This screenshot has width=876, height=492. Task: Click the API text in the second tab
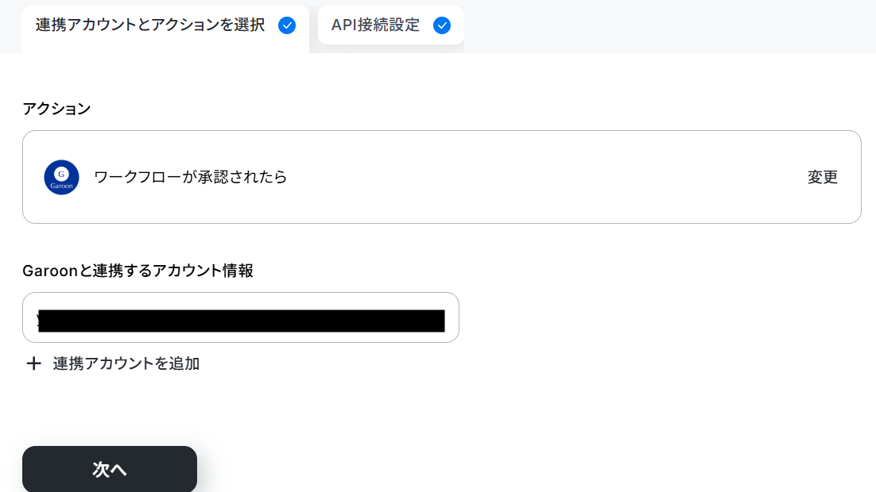343,25
